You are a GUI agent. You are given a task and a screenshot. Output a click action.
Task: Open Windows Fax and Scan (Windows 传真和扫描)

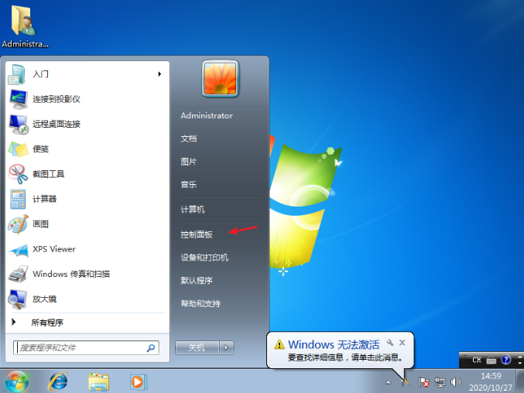click(x=70, y=274)
